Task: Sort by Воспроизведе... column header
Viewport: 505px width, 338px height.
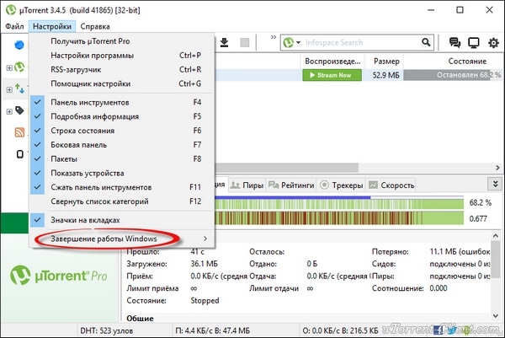Action: pyautogui.click(x=332, y=62)
